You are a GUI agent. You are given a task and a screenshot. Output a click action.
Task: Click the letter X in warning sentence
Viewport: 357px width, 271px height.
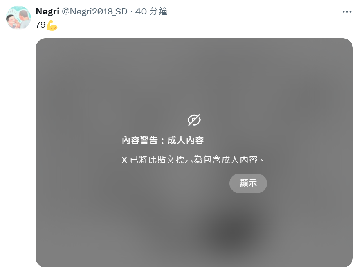point(124,160)
